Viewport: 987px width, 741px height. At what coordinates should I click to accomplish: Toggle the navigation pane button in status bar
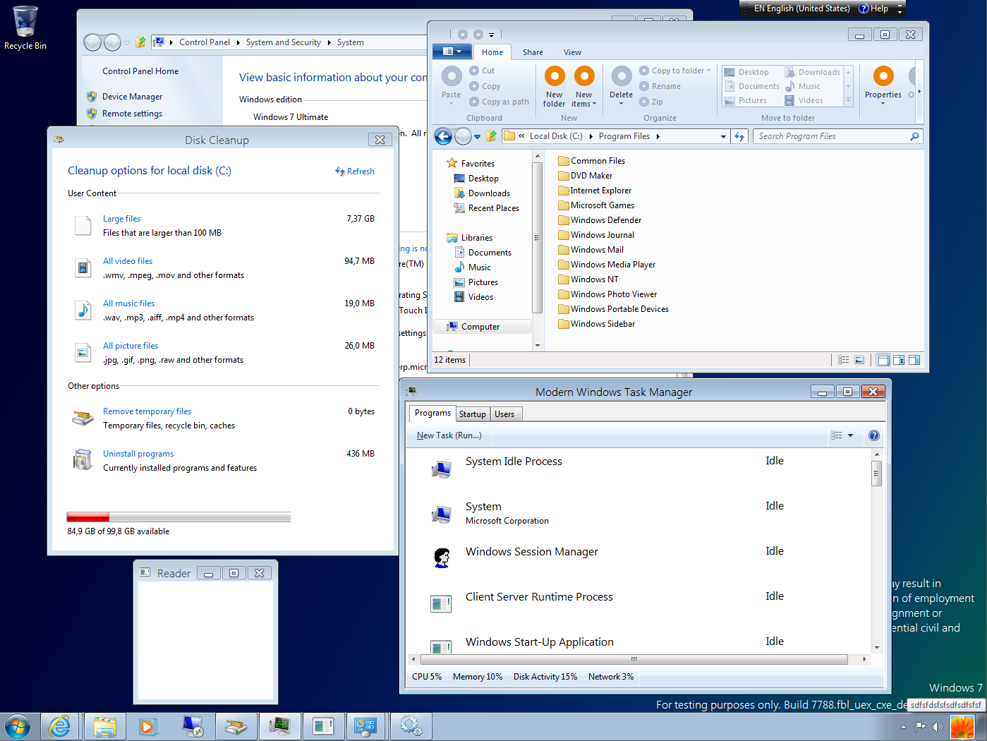click(883, 360)
